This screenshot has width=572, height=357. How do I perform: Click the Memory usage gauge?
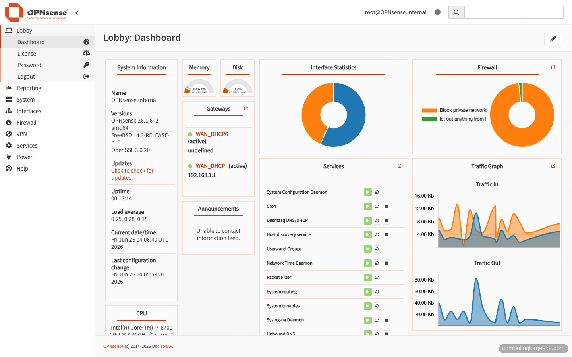pos(199,86)
